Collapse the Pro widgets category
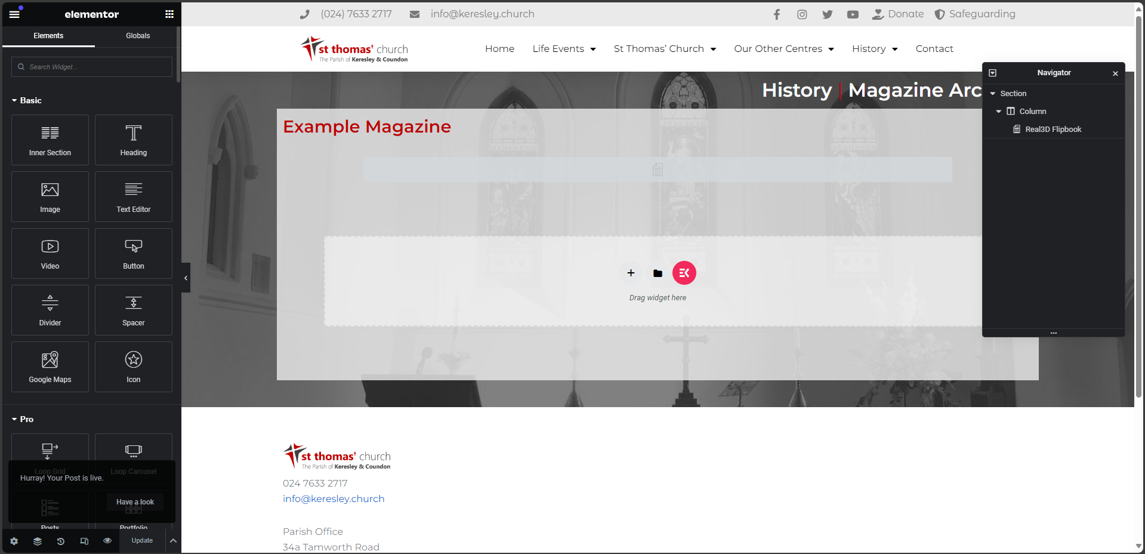Screen dimensions: 1145x554 [x=23, y=419]
